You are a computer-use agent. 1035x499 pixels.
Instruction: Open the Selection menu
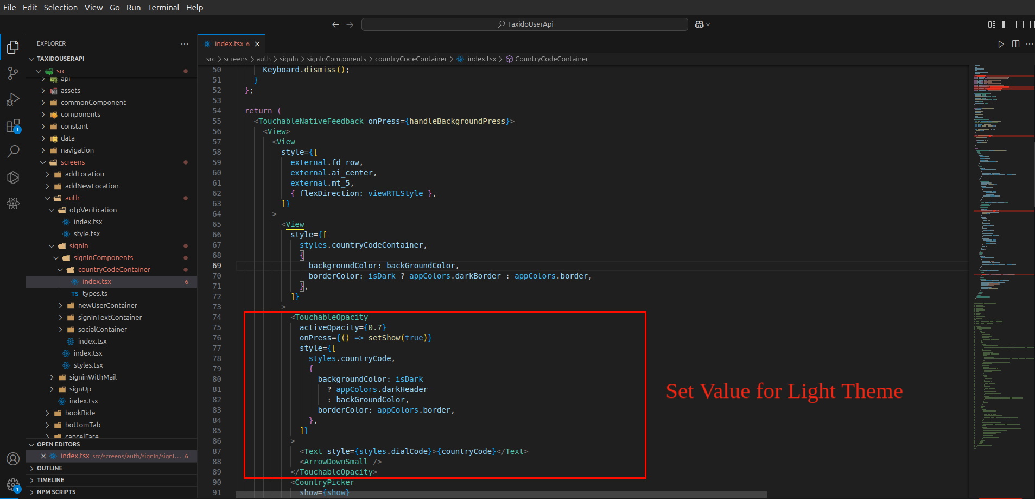[60, 8]
